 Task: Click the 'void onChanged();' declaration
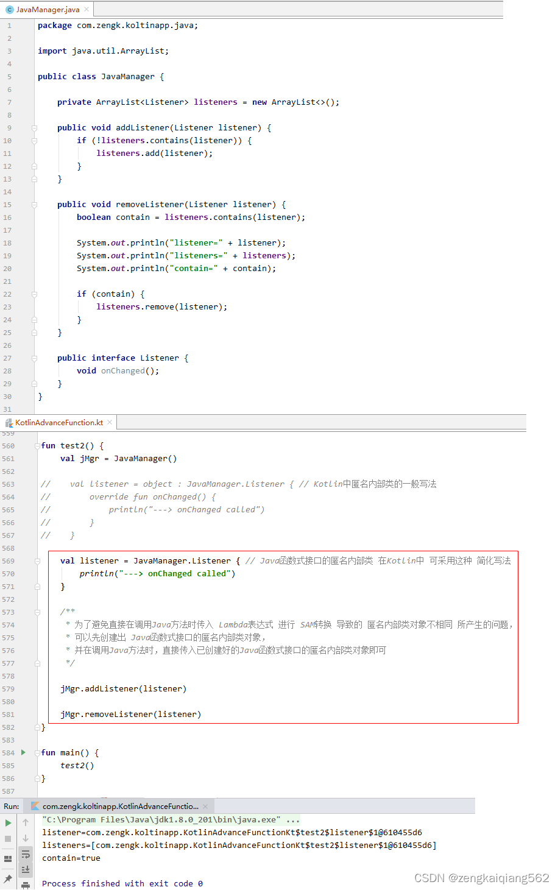click(x=118, y=371)
